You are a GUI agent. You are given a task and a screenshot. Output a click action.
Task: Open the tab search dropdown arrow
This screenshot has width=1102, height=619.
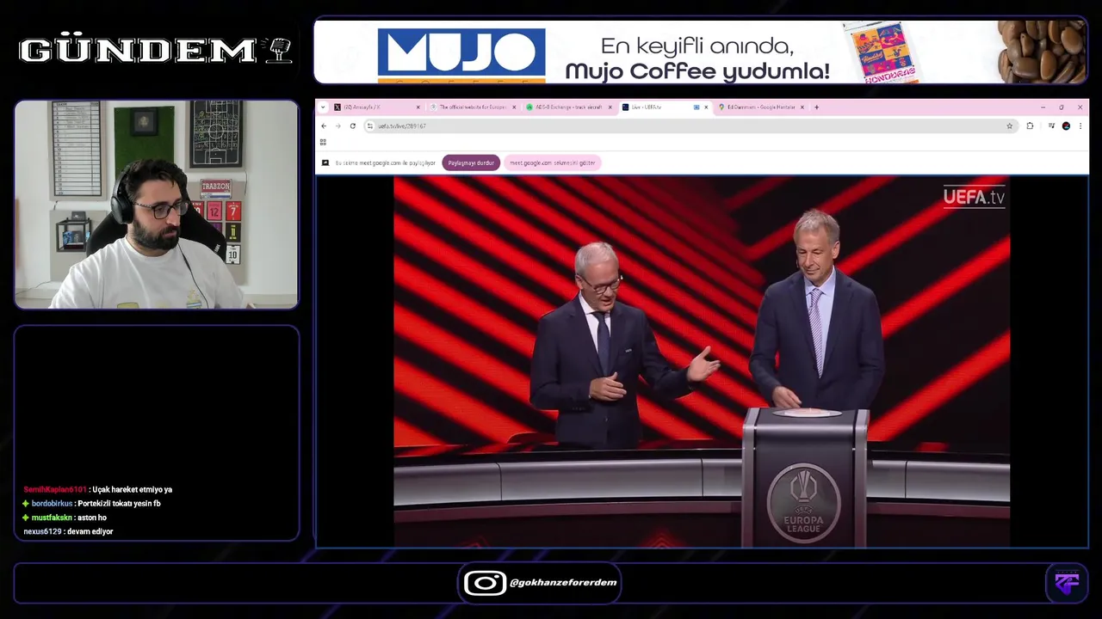point(323,107)
